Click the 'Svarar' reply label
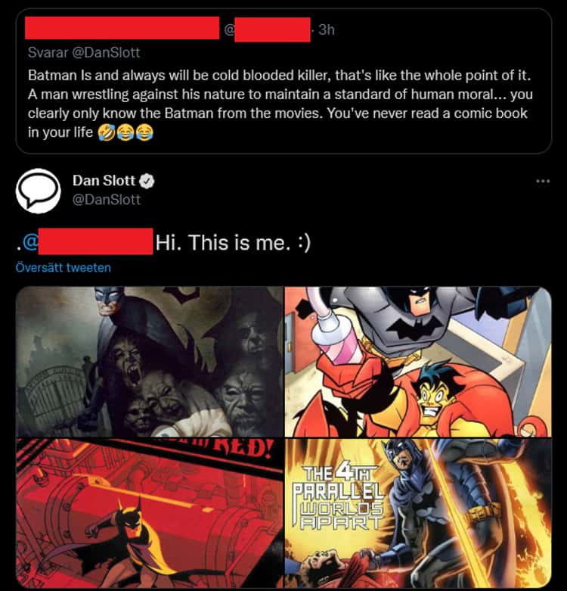 click(x=48, y=52)
